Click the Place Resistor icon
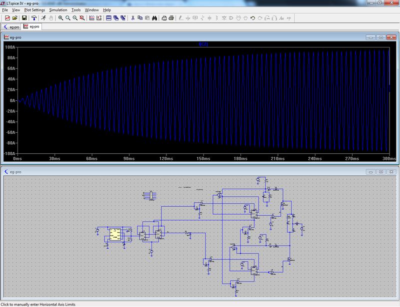Image resolution: width=400 pixels, height=307 pixels. 202,18
